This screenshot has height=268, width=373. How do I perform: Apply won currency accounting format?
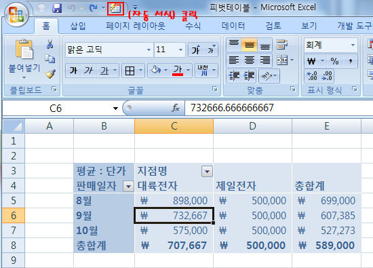[x=312, y=61]
